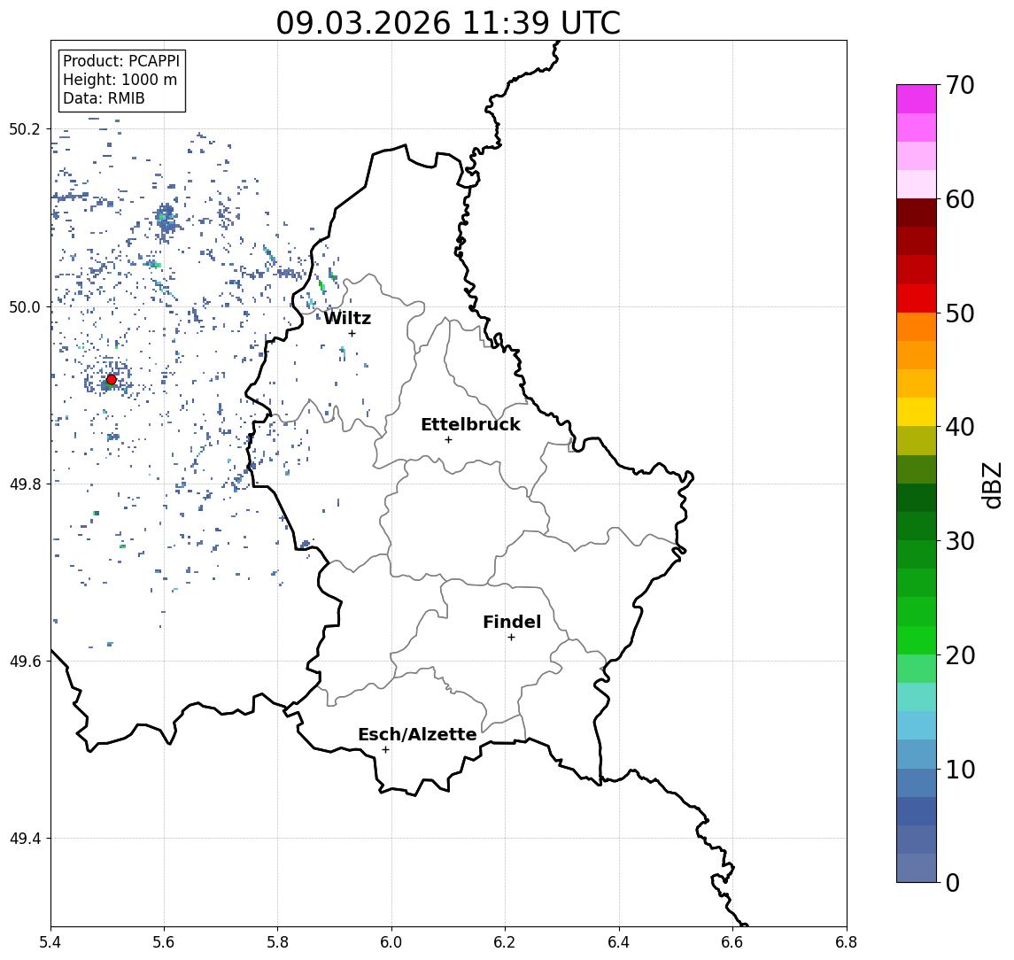1014x960 pixels.
Task: Click the 40 tick on the colorbar
Action: [x=960, y=427]
